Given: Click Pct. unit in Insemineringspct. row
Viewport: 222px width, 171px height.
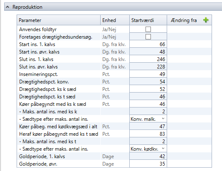Looking at the screenshot, I should pyautogui.click(x=106, y=74).
